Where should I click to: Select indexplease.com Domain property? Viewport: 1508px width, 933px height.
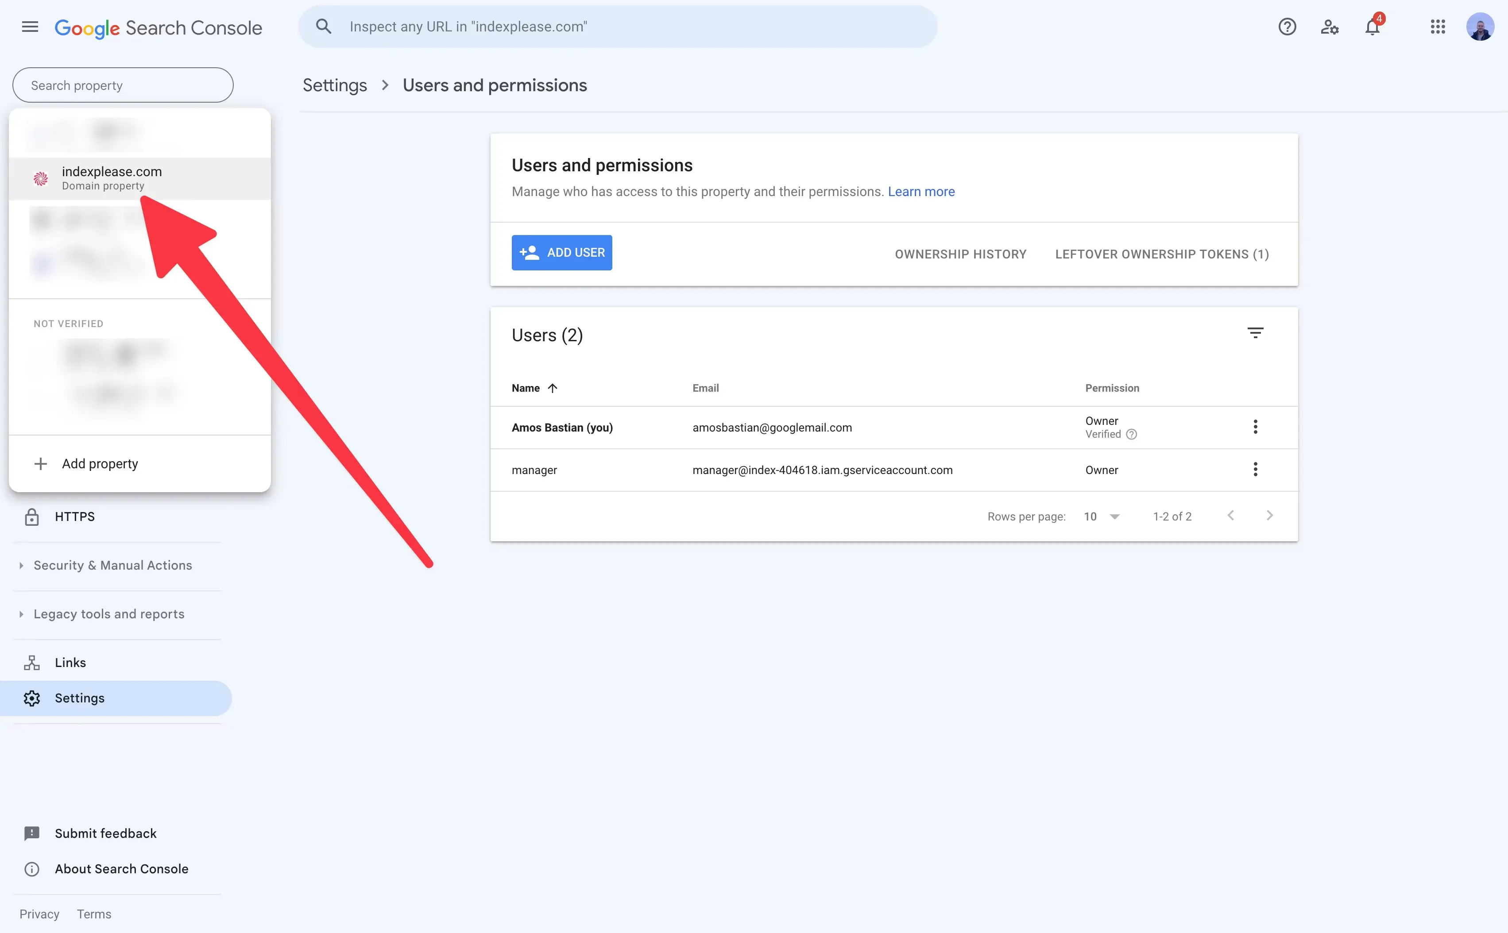139,178
